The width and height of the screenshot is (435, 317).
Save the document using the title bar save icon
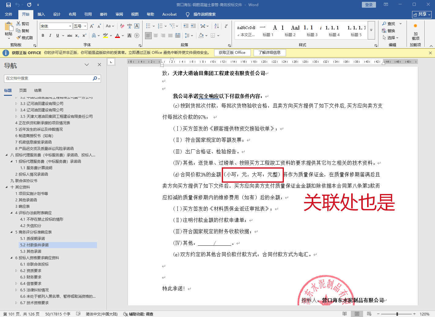click(x=8, y=5)
